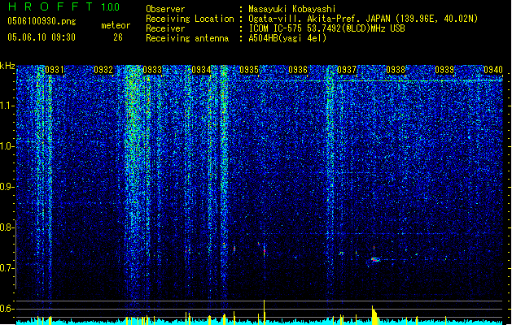The height and width of the screenshot is (325, 512).
Task: Click the "Observer" field label
Action: click(165, 9)
